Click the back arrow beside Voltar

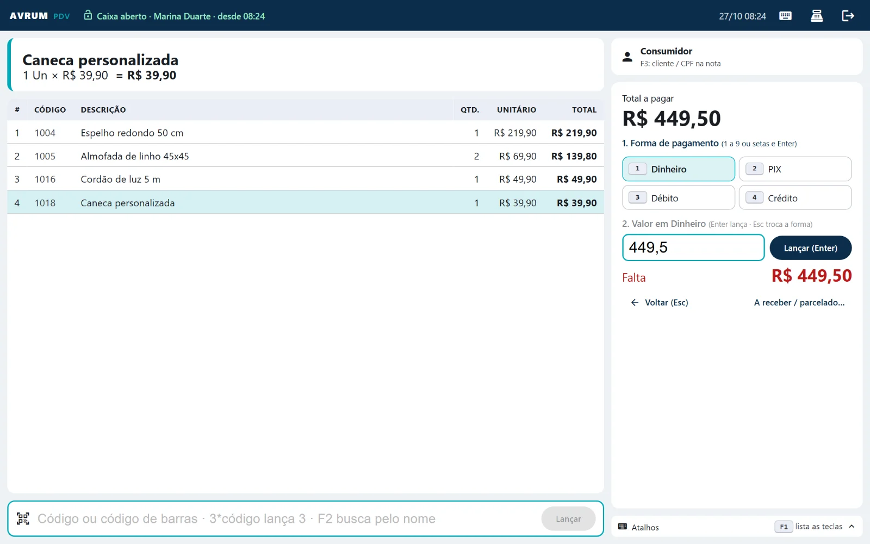(635, 302)
